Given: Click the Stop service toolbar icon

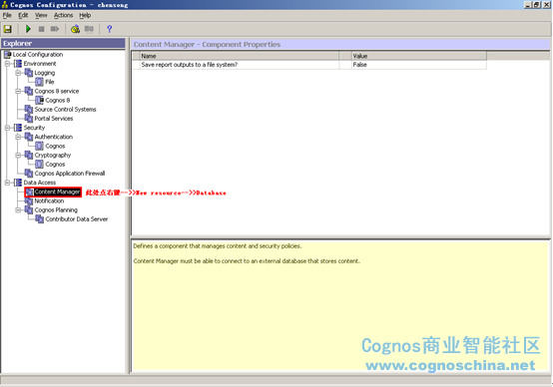Looking at the screenshot, I should [41, 29].
